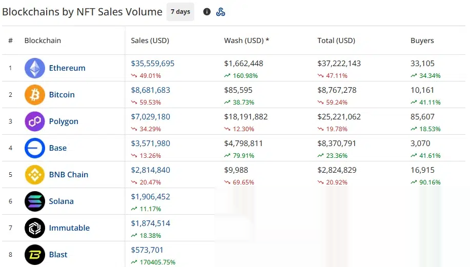Click the Ethereum logo icon

(35, 68)
